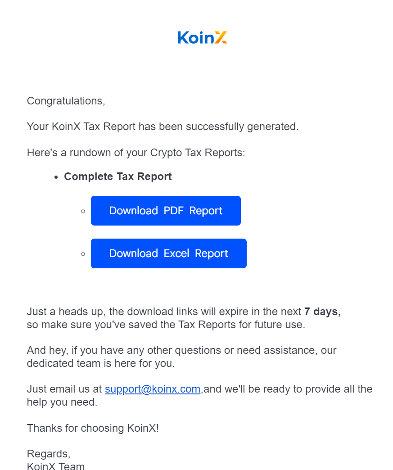The image size is (393, 470).
Task: Click the "Congratulations," greeting text
Action: [x=66, y=101]
